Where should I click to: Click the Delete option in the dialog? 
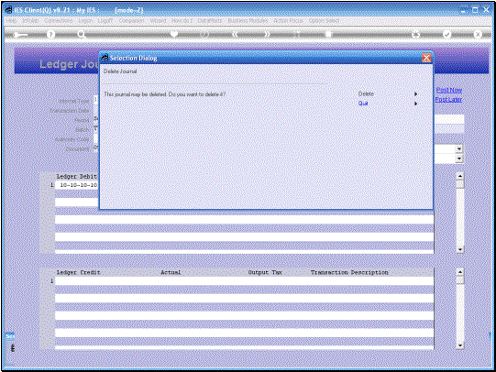pyautogui.click(x=366, y=93)
